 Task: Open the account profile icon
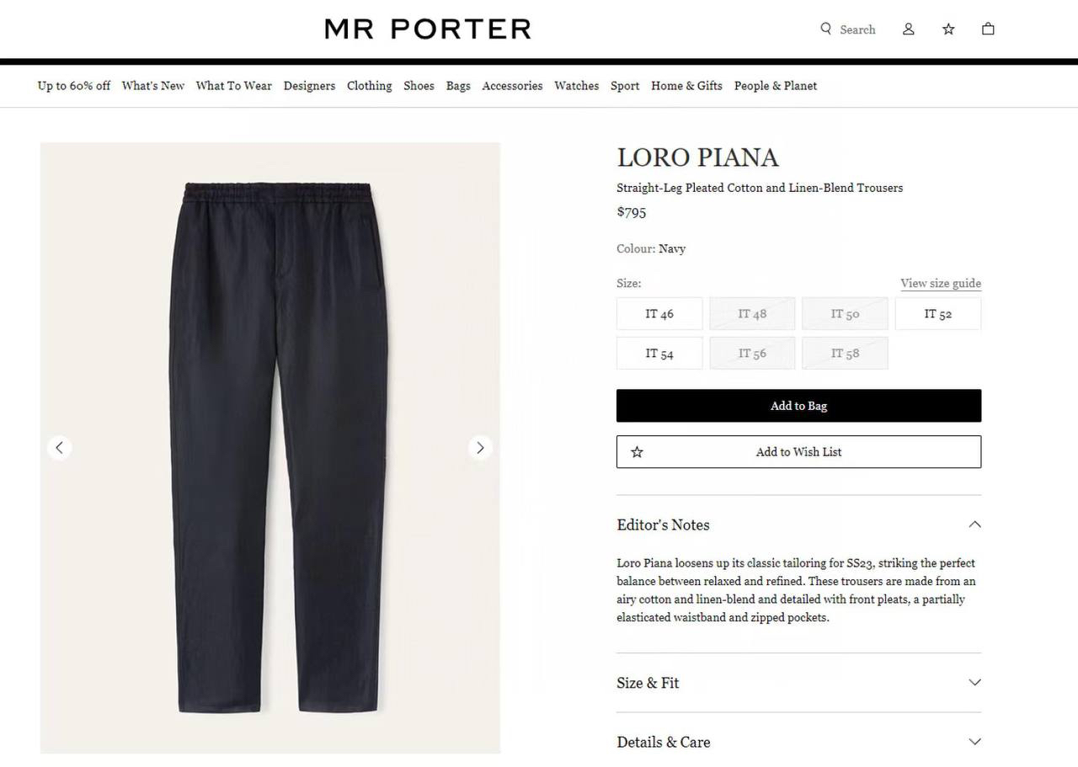click(x=909, y=29)
